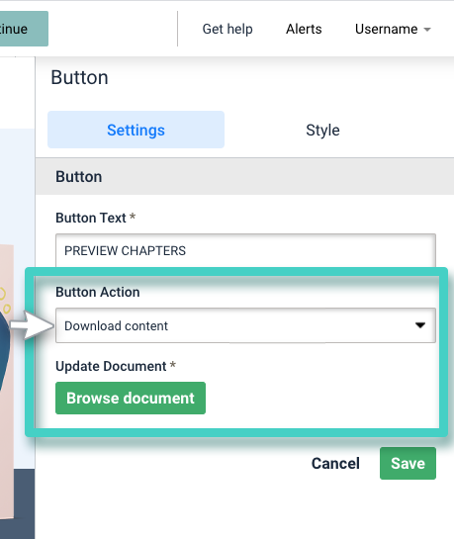Switch to the Settings tab
Viewport: 454px width, 539px height.
pos(136,130)
